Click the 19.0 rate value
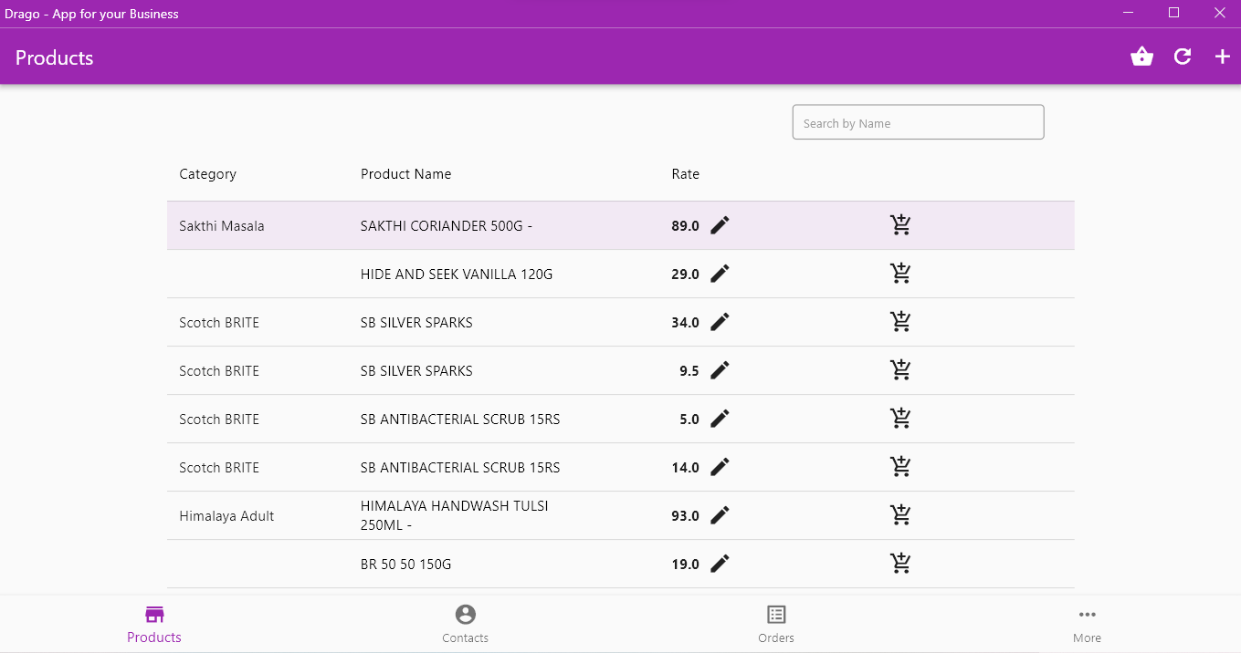This screenshot has height=653, width=1241. pyautogui.click(x=685, y=565)
